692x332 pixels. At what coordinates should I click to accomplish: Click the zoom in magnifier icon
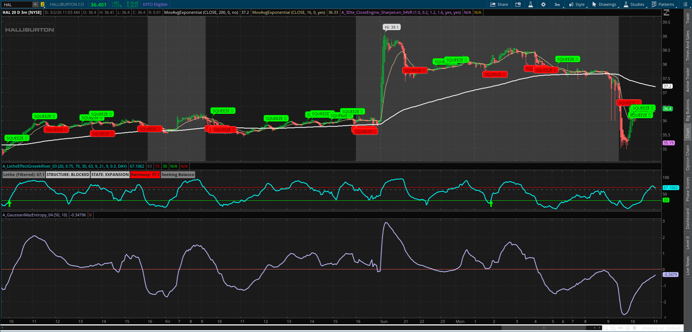(x=613, y=328)
